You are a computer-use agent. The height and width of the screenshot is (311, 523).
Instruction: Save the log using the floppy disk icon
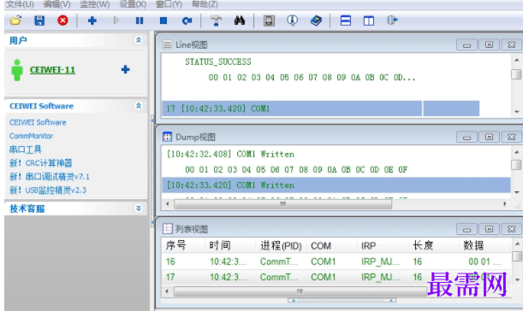(x=39, y=21)
